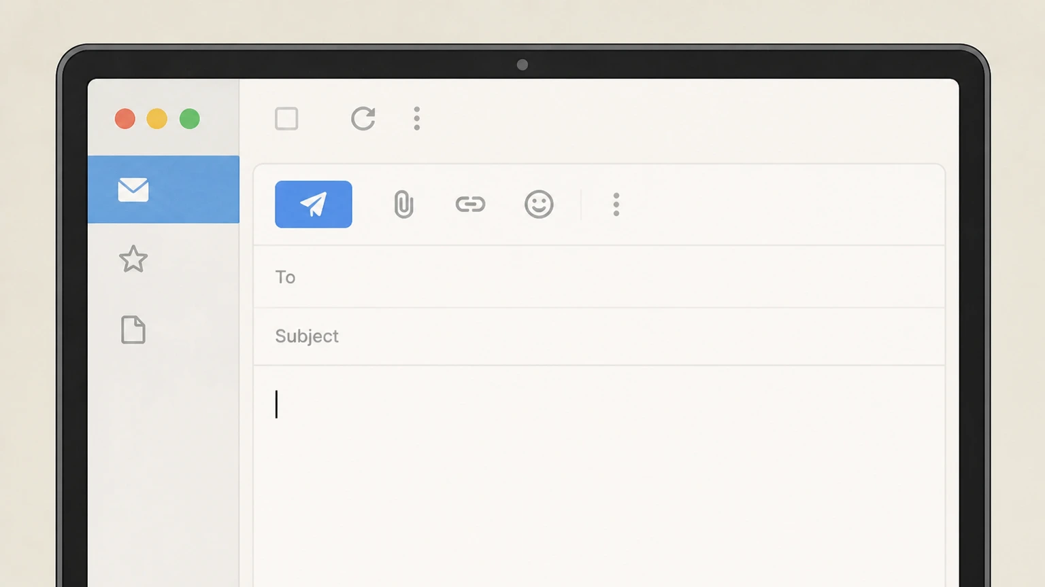The image size is (1045, 587).
Task: Tick the select-all checkbox in the top toolbar
Action: pos(286,119)
